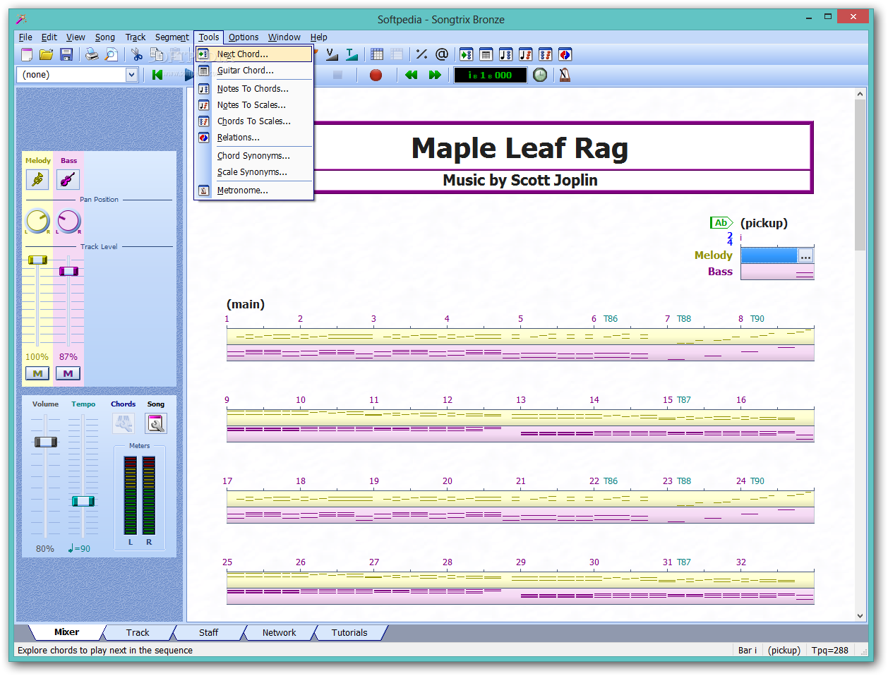Click the Notes To Chords toolbar icon
This screenshot has width=888, height=676.
[506, 54]
